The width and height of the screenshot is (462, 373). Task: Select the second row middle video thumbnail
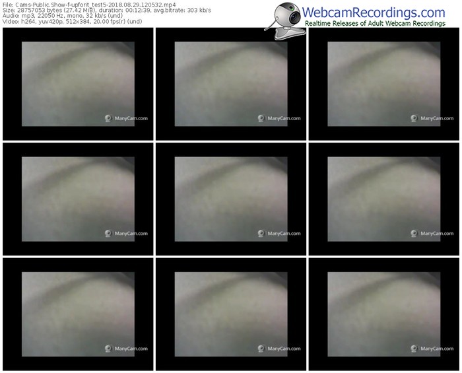coord(230,199)
